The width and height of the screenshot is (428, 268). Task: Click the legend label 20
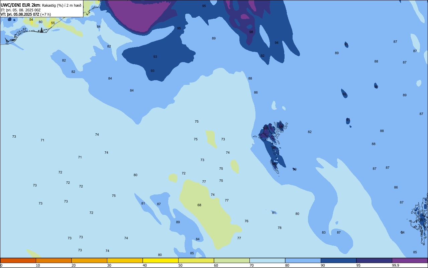click(74, 265)
